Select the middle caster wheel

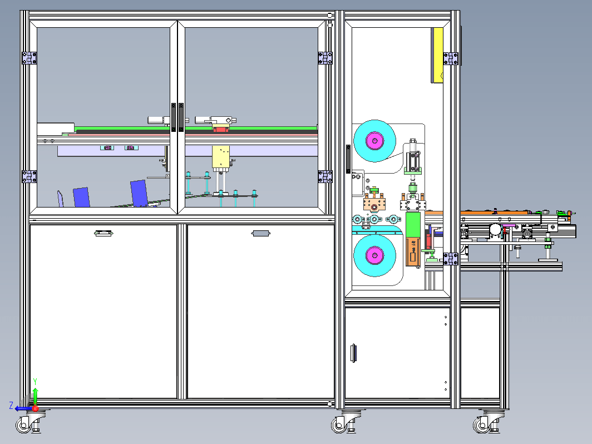coord(339,426)
